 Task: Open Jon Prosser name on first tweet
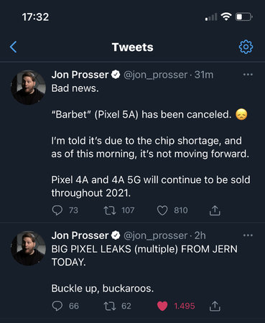pyautogui.click(x=80, y=75)
